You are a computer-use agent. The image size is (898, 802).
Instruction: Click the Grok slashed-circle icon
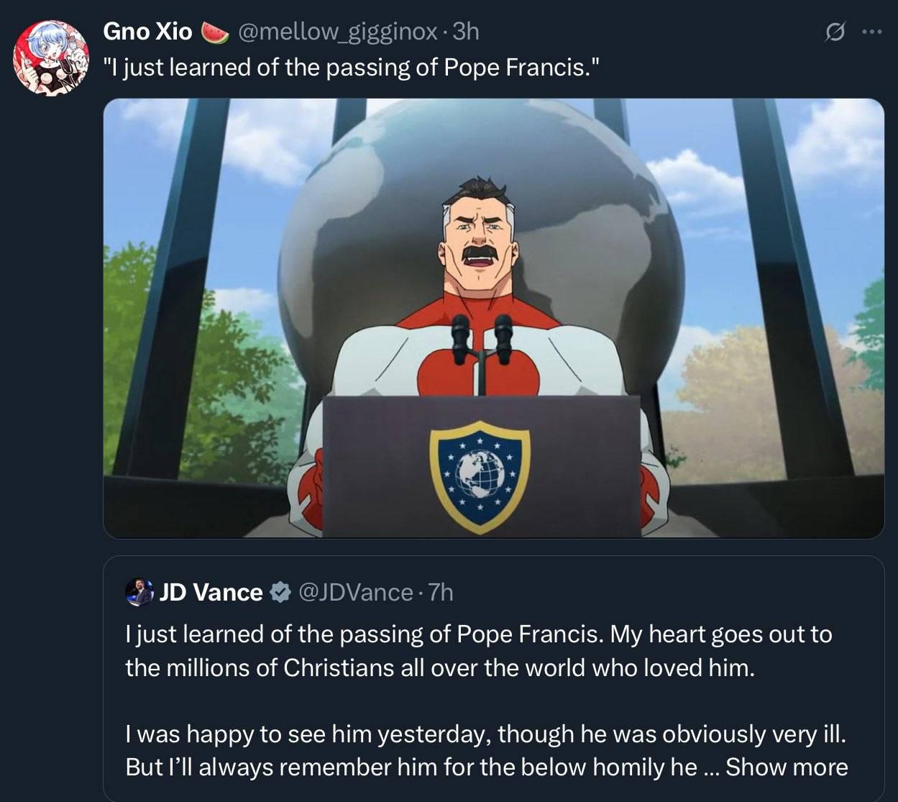tap(835, 32)
